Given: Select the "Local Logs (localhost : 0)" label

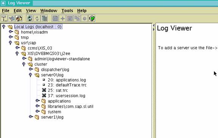Looking at the screenshot, I should pos(38,27).
